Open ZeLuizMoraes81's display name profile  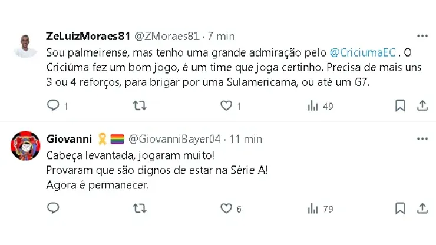88,36
